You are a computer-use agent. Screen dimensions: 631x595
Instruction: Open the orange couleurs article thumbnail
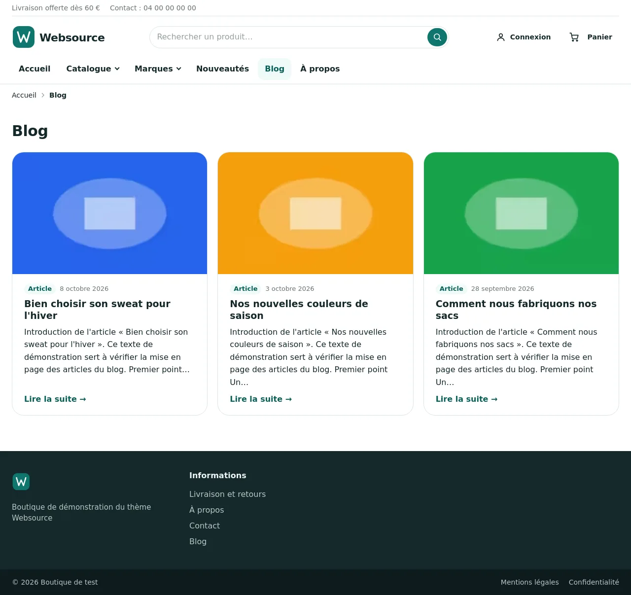[x=315, y=213]
